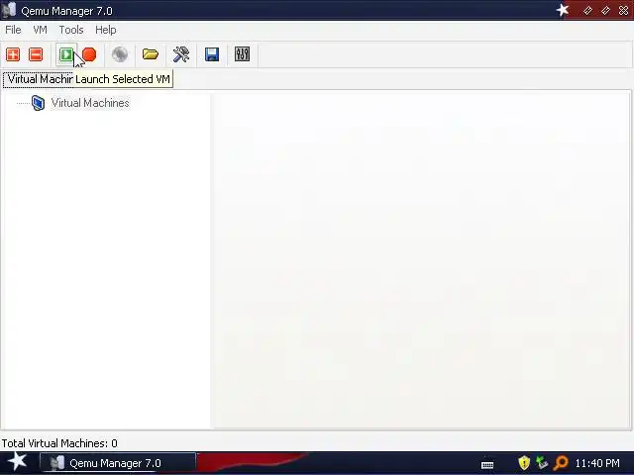This screenshot has height=475, width=634.
Task: Open the File menu
Action: click(13, 30)
